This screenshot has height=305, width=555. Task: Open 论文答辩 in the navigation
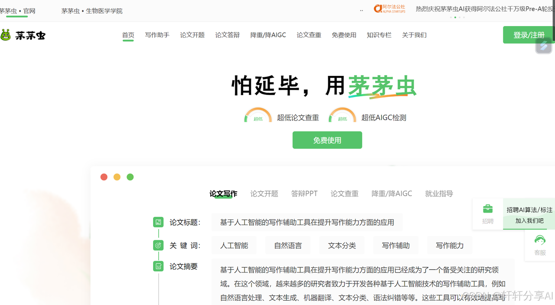tap(227, 35)
